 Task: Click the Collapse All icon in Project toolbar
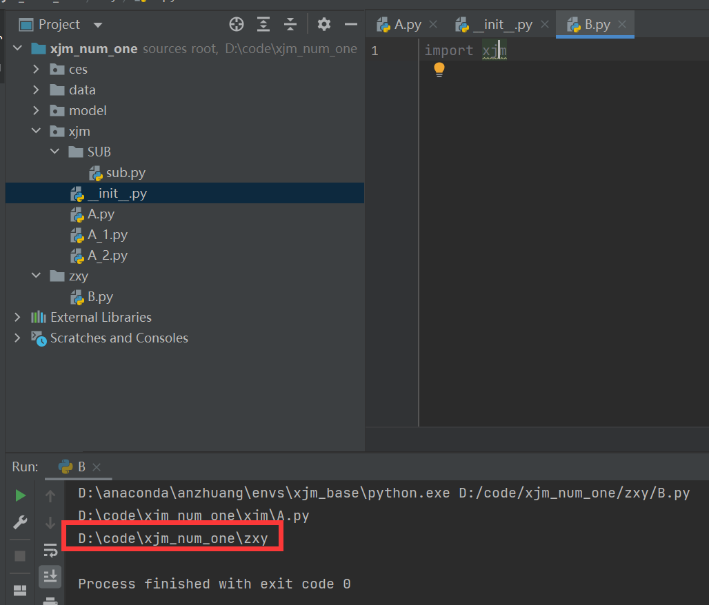tap(290, 24)
